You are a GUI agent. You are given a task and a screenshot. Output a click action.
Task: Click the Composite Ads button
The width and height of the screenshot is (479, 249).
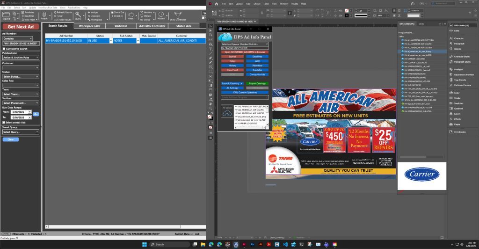point(257,74)
